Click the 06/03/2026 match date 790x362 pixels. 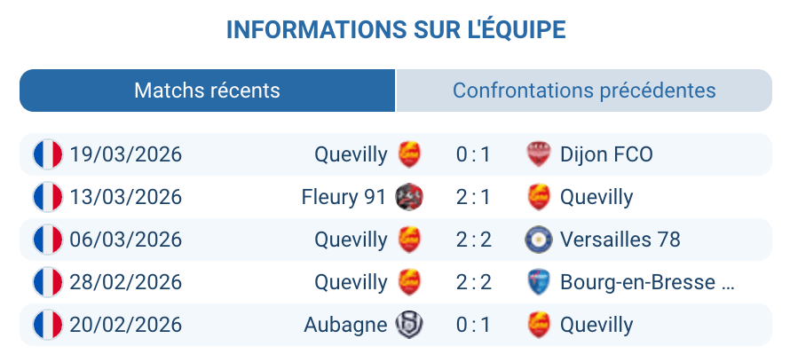pyautogui.click(x=125, y=240)
